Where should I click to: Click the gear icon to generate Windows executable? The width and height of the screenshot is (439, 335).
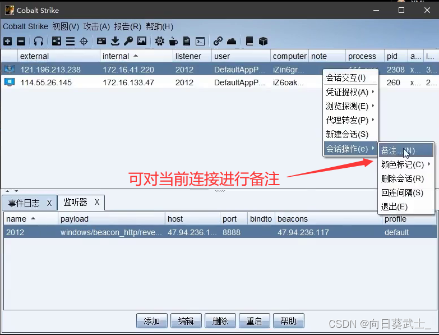(160, 41)
